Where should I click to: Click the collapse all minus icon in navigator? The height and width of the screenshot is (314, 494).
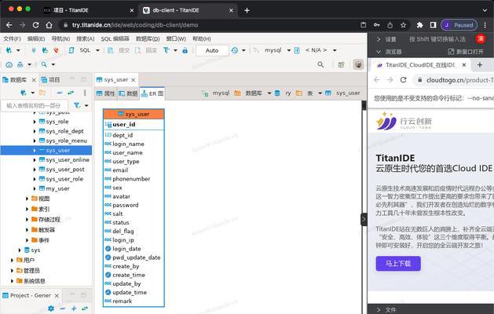tap(59, 93)
